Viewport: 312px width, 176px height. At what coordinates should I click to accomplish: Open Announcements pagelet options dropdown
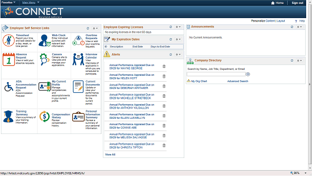tap(299, 27)
